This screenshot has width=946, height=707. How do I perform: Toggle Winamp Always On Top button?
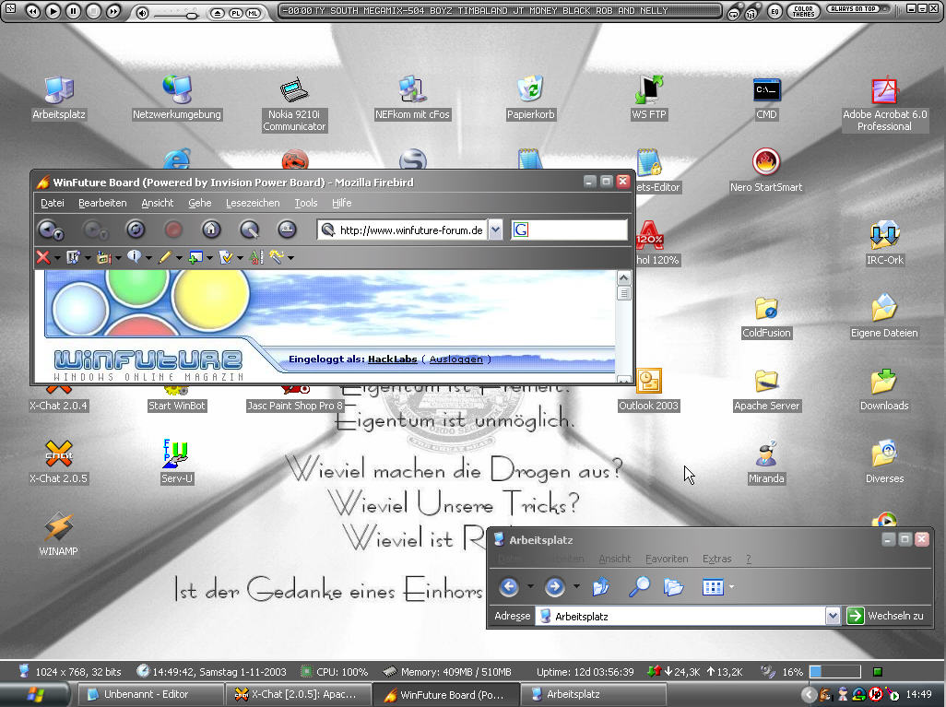853,8
